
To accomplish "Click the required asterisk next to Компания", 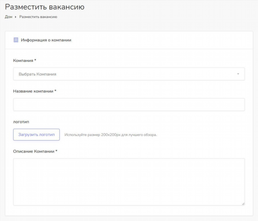I will (35, 60).
